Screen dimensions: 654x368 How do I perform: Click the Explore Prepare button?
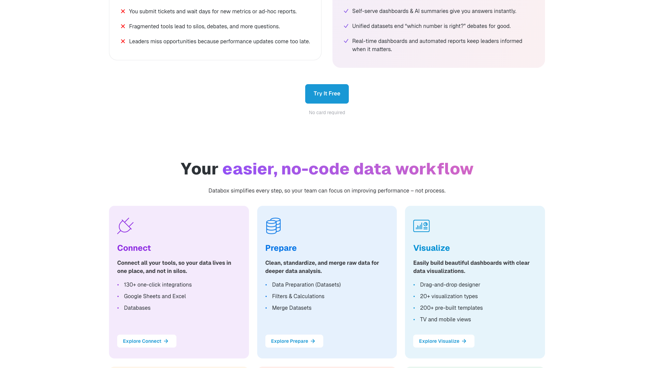[294, 341]
